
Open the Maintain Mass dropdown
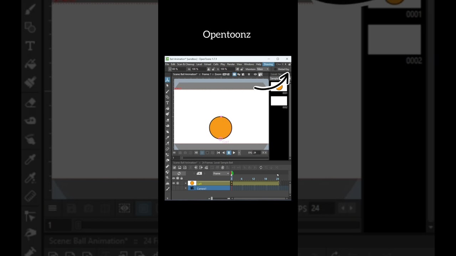point(263,69)
